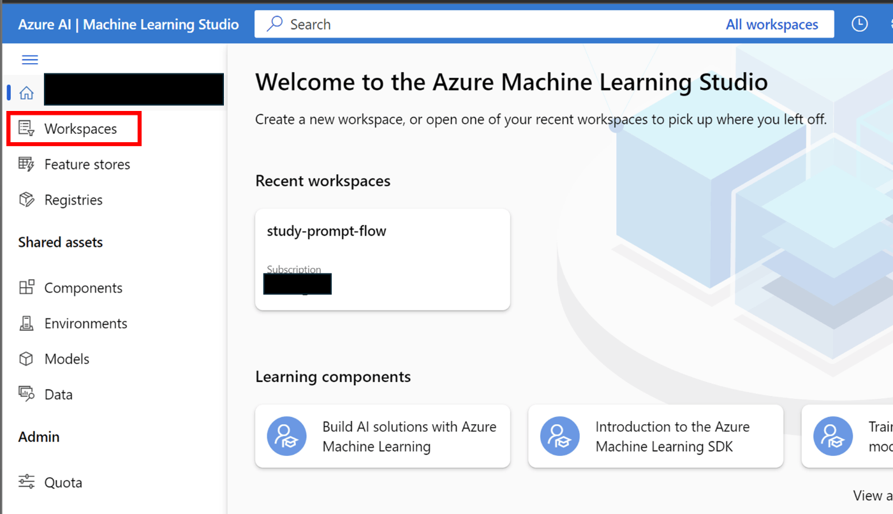Open Quota under Admin
Screen dimensions: 893x514
coord(63,482)
